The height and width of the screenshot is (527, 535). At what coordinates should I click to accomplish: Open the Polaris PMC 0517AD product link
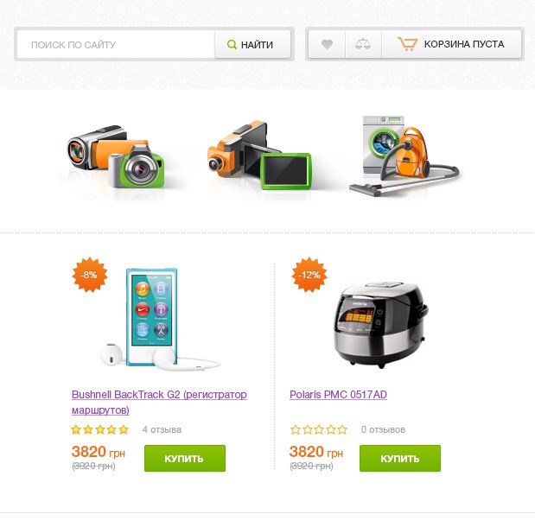338,395
